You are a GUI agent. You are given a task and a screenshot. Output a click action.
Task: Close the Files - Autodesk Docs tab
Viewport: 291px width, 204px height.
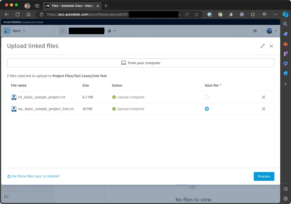98,6
